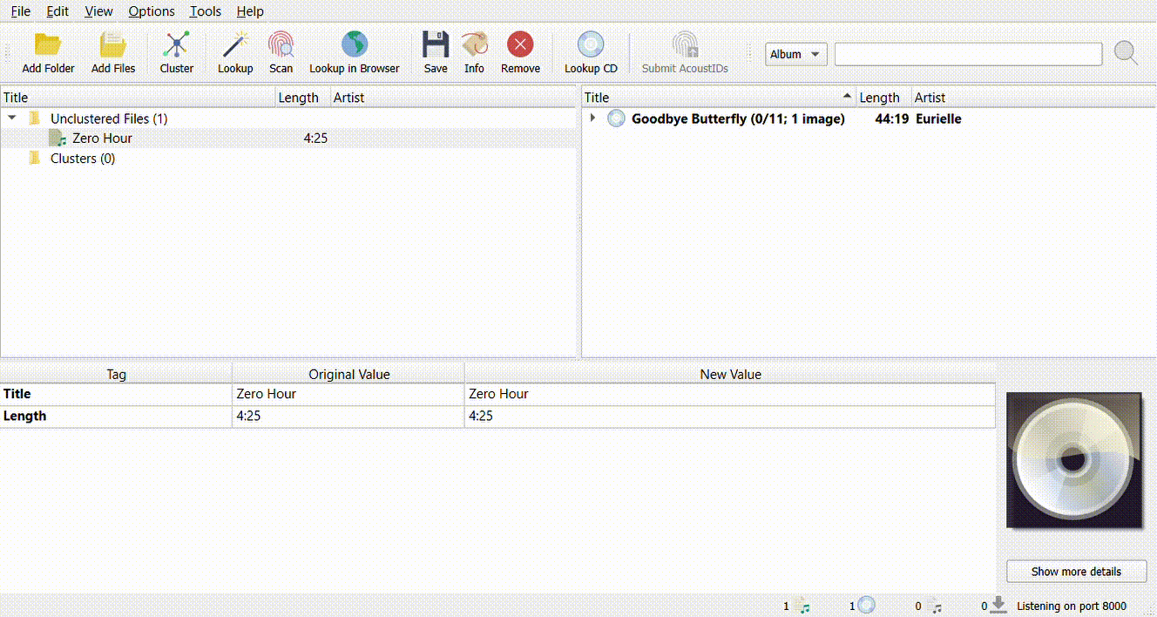This screenshot has height=617, width=1157.
Task: Open the Info dialog
Action: point(474,52)
